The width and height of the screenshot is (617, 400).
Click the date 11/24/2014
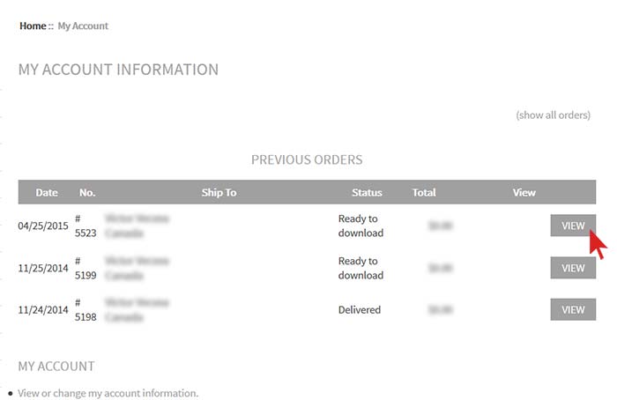pos(43,310)
